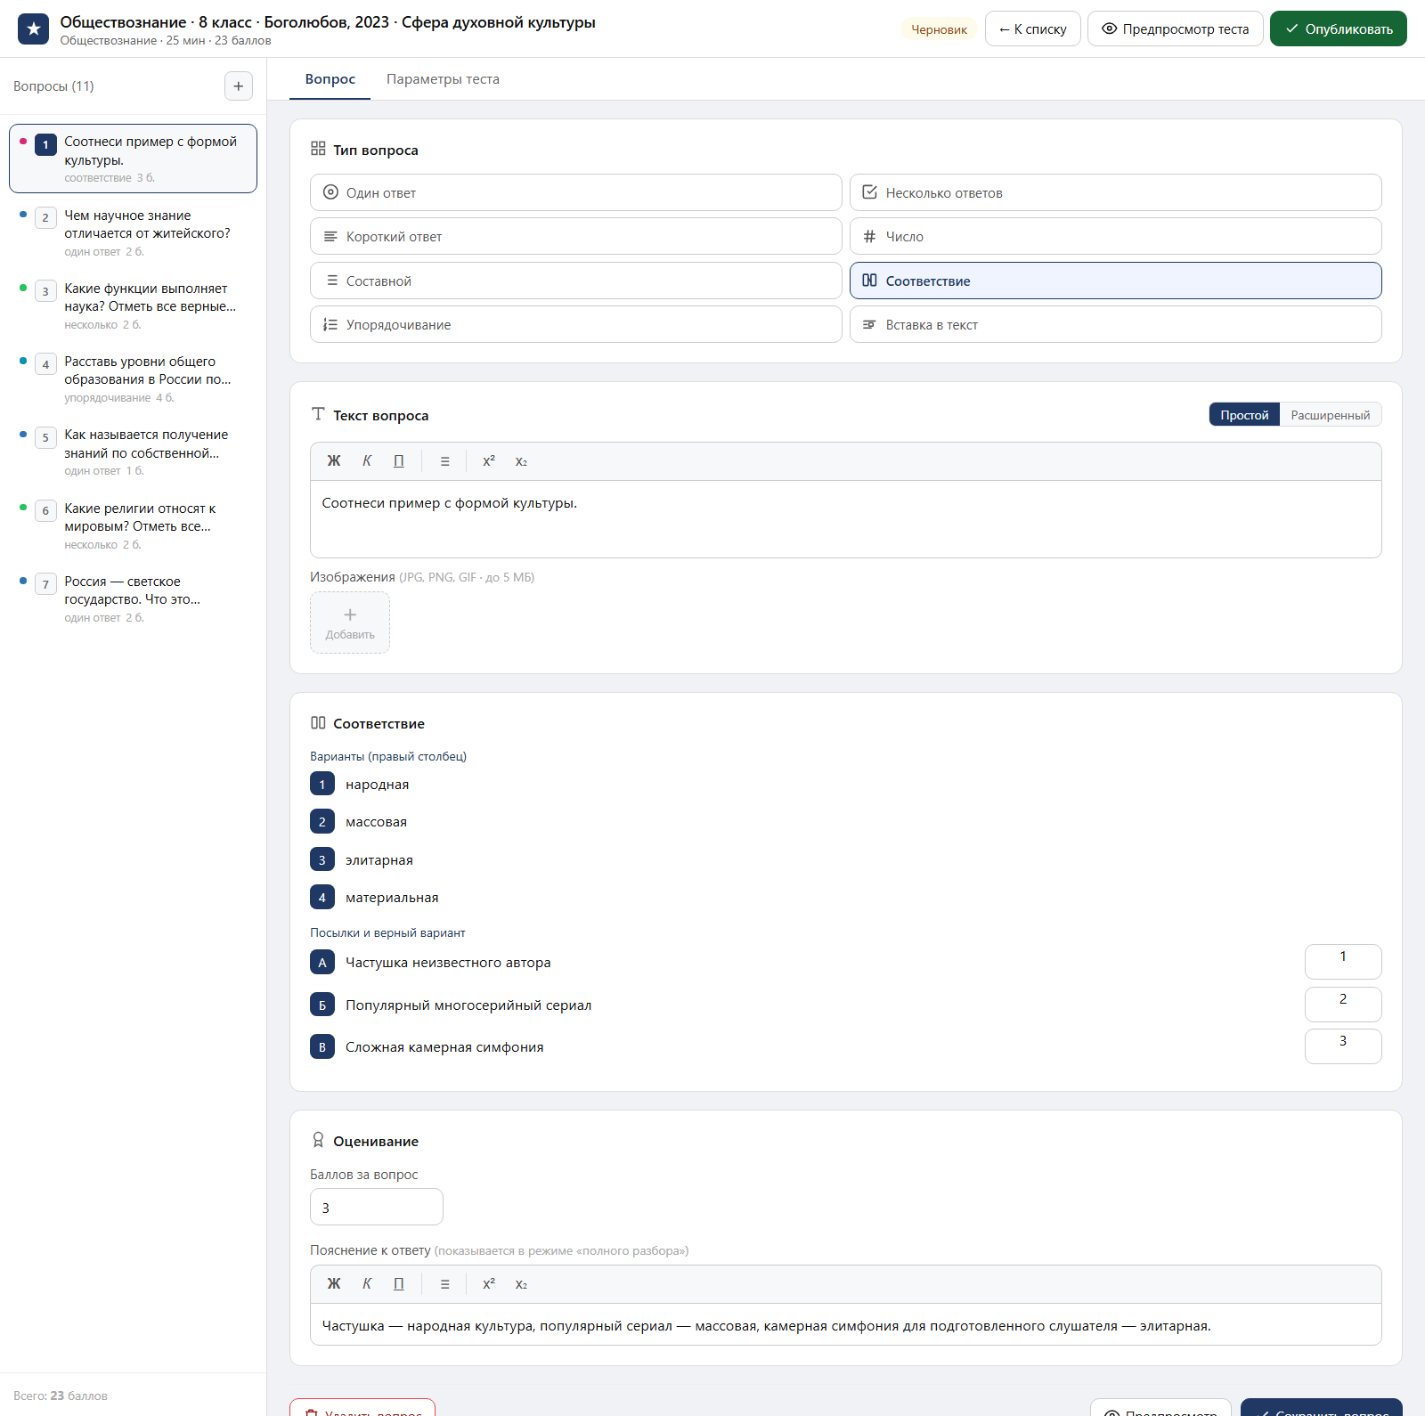
Task: Add an image via Добавить box
Action: click(x=350, y=623)
